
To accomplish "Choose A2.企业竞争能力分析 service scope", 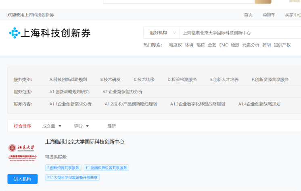I will [x=122, y=92].
